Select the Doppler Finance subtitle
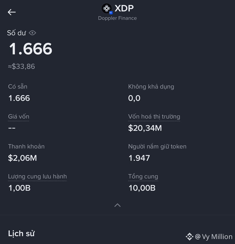The image size is (235, 244). [x=117, y=18]
